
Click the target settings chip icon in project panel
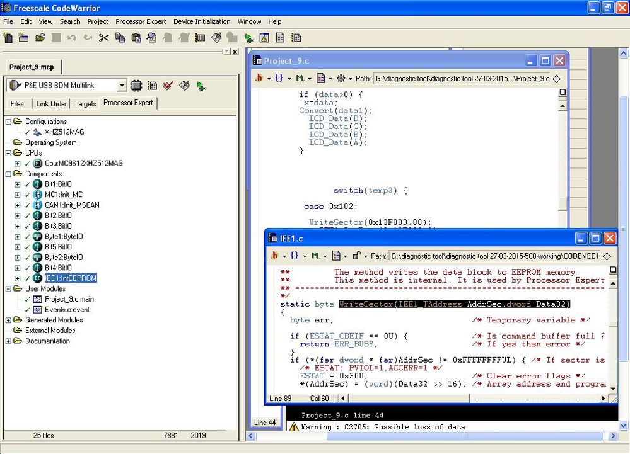tap(136, 86)
